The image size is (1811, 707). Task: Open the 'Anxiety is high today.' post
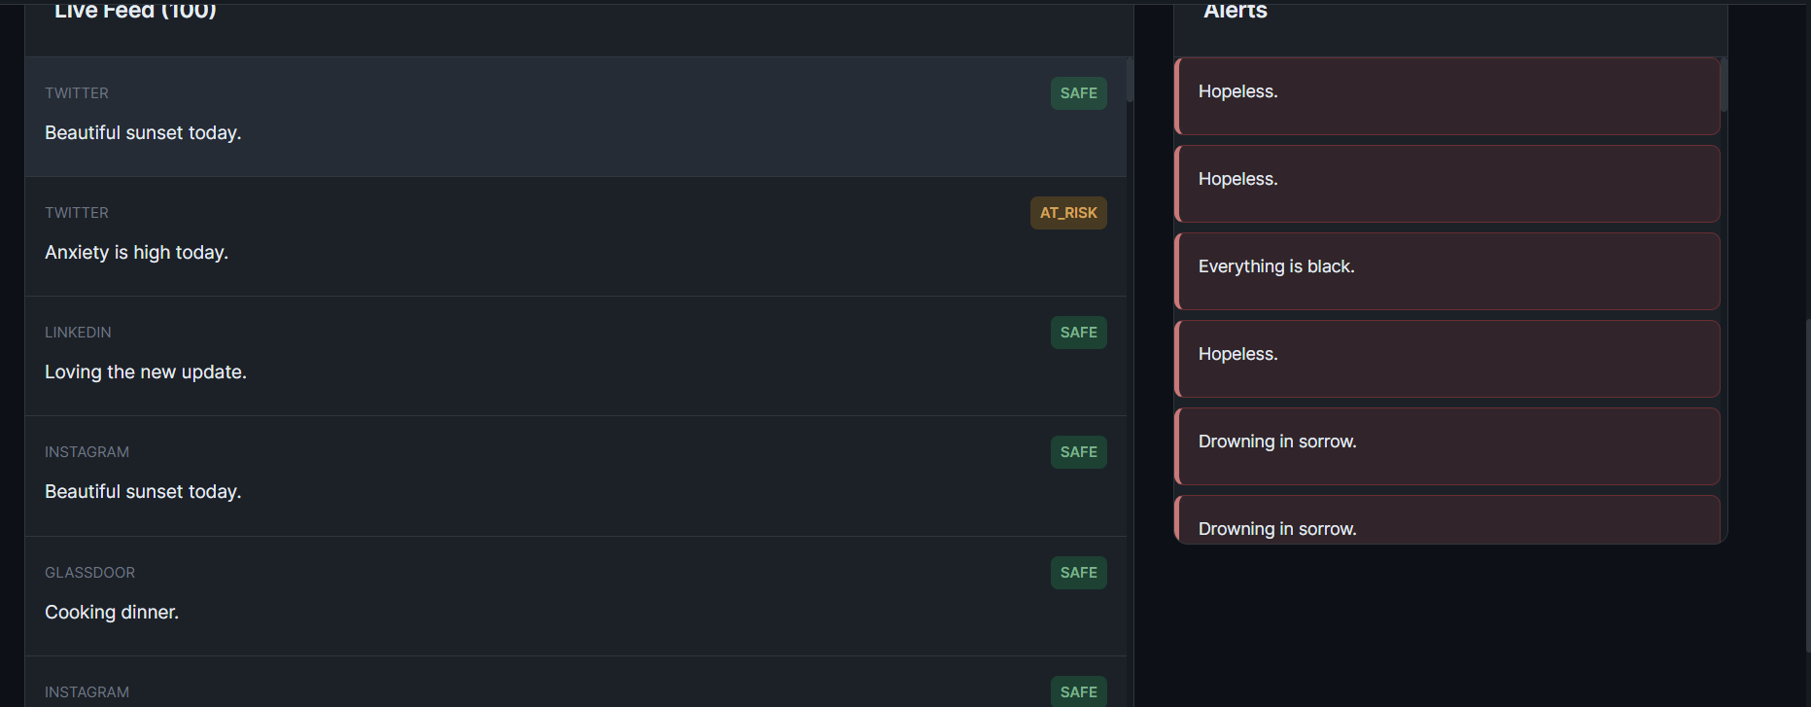tap(575, 236)
